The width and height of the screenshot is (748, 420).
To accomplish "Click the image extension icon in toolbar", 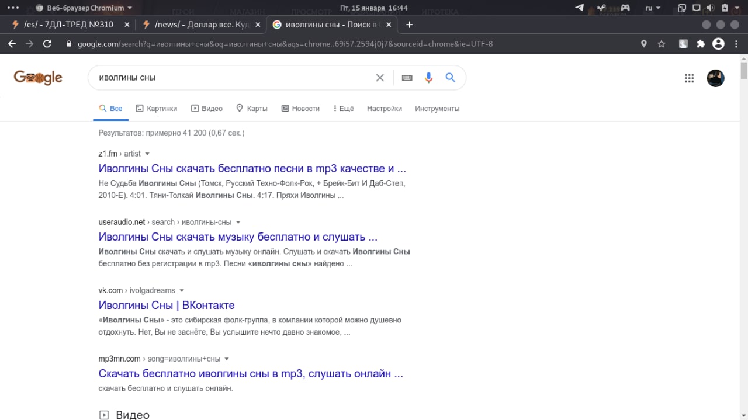I will coord(683,44).
